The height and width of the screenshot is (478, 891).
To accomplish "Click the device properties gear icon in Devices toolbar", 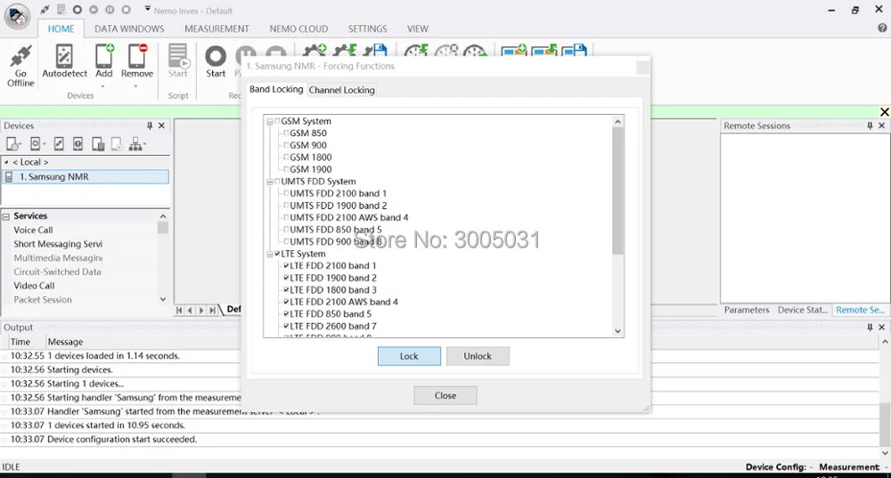I will coord(36,144).
